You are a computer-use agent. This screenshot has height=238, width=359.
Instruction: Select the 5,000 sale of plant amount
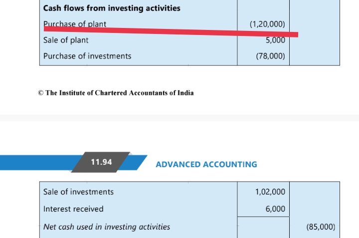[275, 40]
